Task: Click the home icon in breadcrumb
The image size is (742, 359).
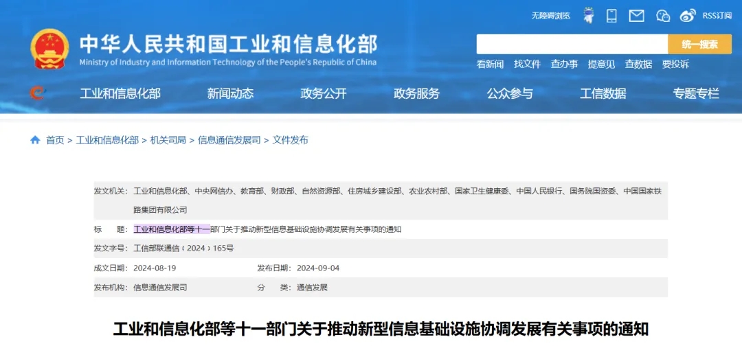Action: [x=35, y=140]
